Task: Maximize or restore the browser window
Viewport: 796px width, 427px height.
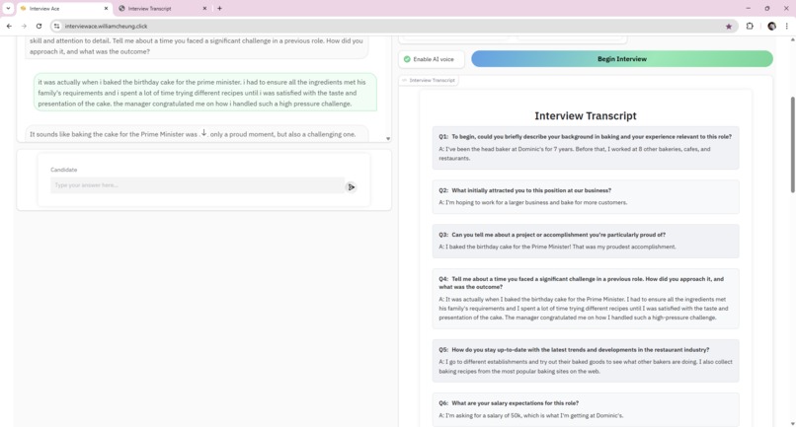Action: tap(767, 8)
